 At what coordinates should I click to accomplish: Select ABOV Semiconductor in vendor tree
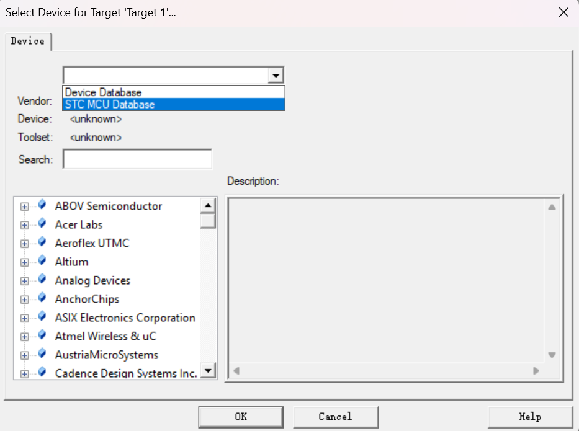tap(109, 206)
